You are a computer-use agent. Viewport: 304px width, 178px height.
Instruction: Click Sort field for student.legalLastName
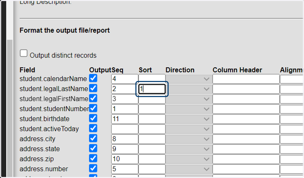(x=152, y=89)
